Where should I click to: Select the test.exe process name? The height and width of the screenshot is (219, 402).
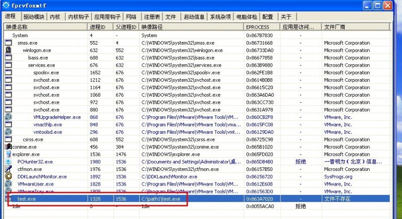click(x=27, y=199)
